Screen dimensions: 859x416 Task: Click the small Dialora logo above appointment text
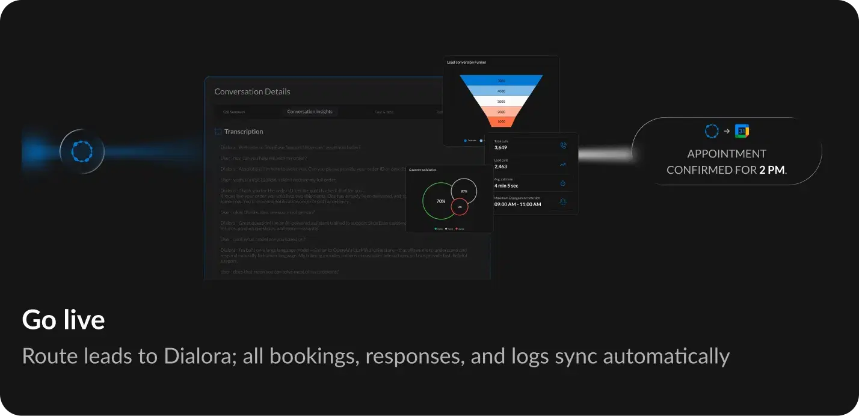coord(712,131)
